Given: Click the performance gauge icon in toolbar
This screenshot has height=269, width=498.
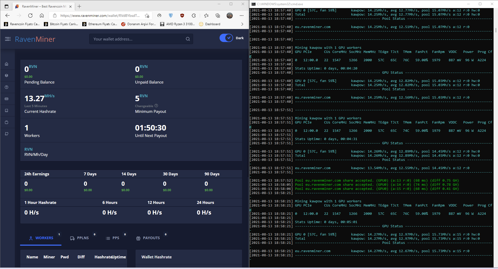Looking at the screenshot, I should pyautogui.click(x=159, y=16).
